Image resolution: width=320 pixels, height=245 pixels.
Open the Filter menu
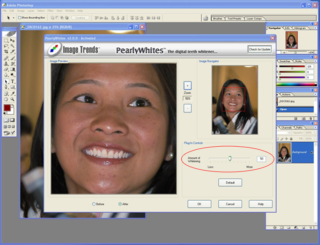tap(50, 11)
